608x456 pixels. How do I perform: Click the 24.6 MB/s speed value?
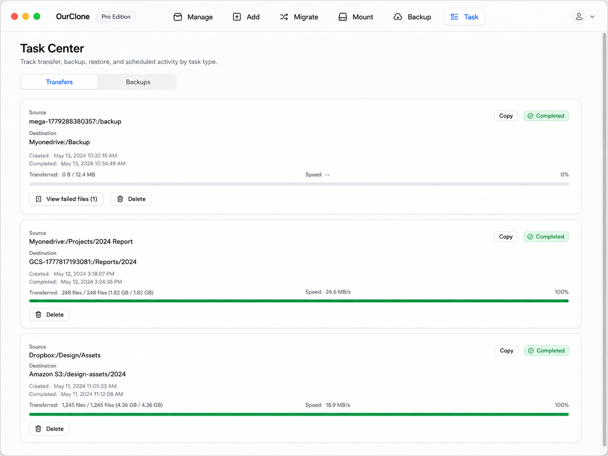[x=338, y=292]
